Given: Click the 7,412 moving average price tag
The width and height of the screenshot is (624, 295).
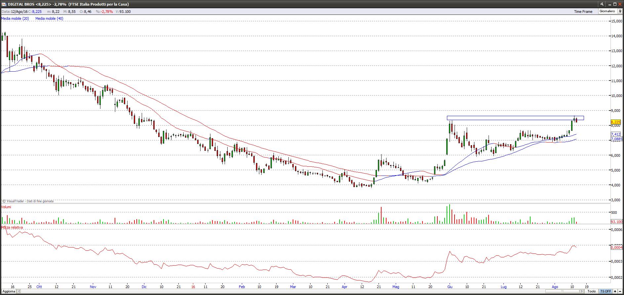Looking at the screenshot, I should [616, 134].
